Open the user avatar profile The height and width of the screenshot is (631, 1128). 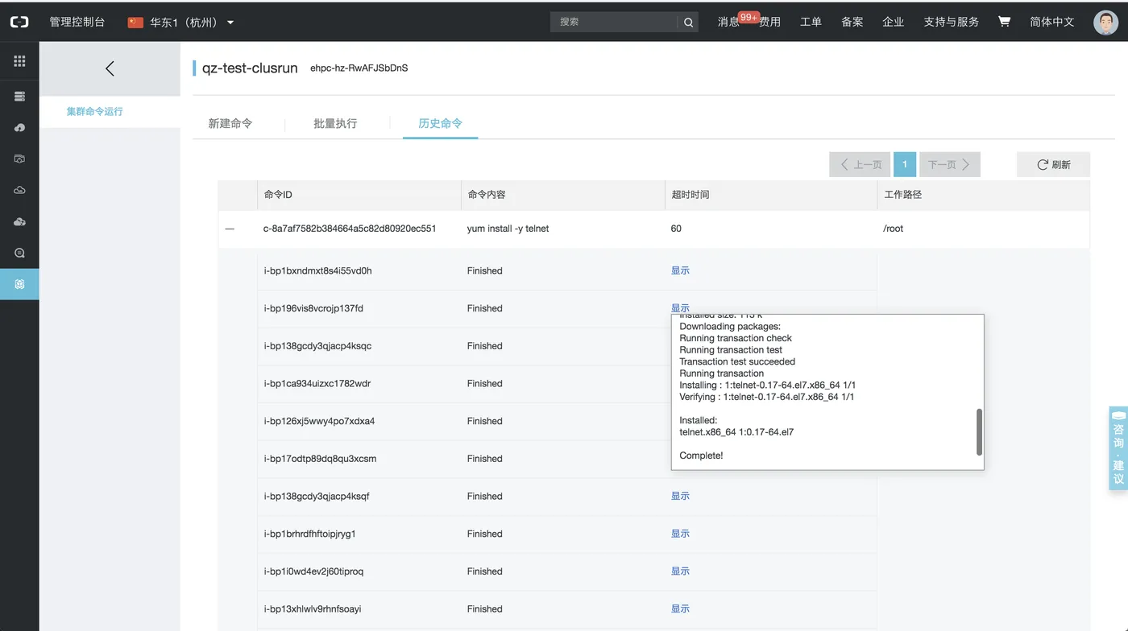1105,22
